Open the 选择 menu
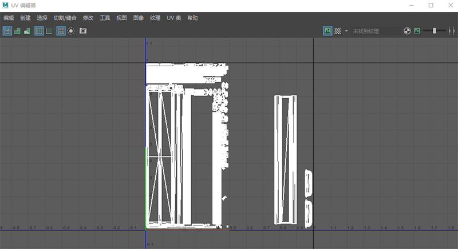This screenshot has height=249, width=458. click(x=42, y=18)
